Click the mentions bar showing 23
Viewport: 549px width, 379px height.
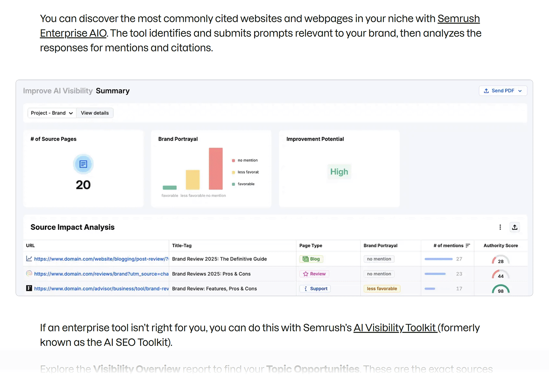(x=435, y=274)
